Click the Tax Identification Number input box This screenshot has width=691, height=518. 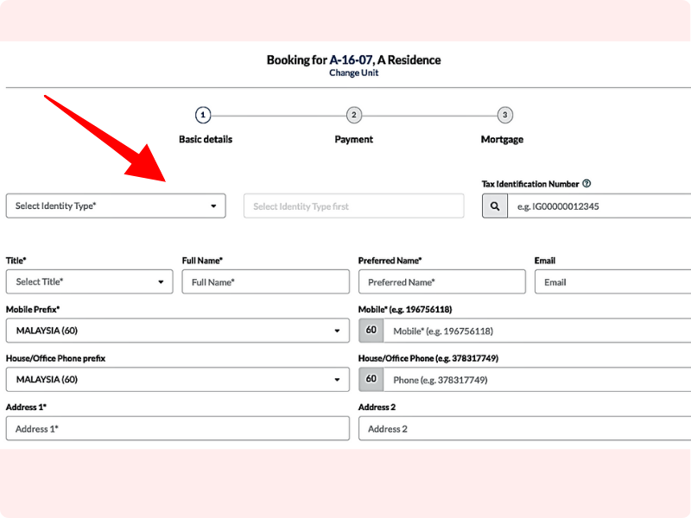coord(596,205)
